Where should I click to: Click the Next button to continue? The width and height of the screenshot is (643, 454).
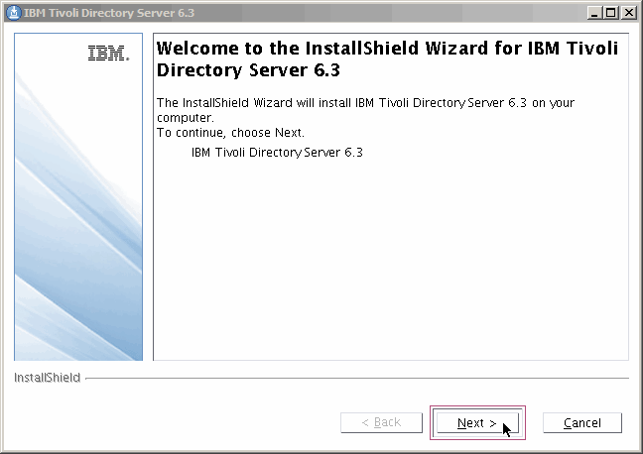pyautogui.click(x=476, y=423)
